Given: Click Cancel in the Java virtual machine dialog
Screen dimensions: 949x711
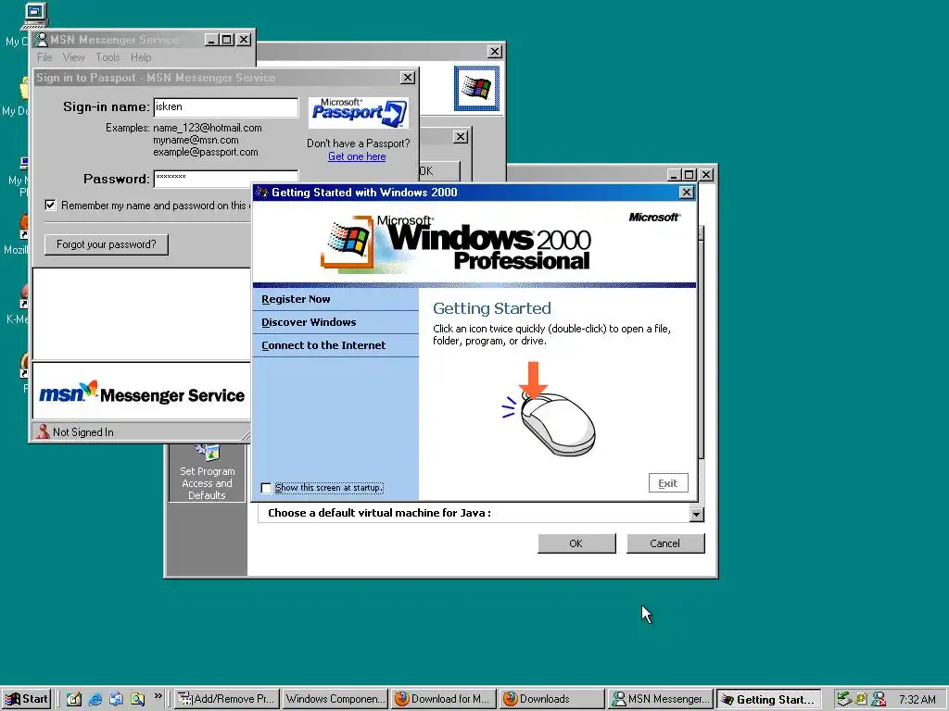Looking at the screenshot, I should (665, 543).
